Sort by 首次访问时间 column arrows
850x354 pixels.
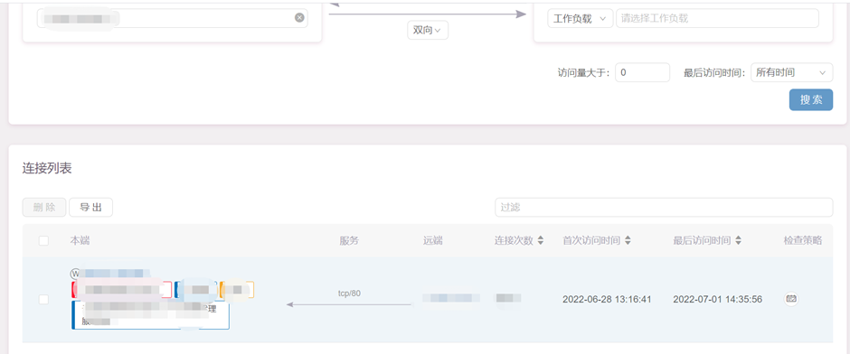(x=628, y=241)
